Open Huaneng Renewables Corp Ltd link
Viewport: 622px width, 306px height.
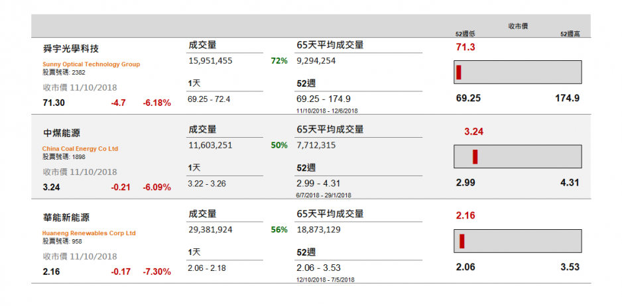tap(89, 233)
